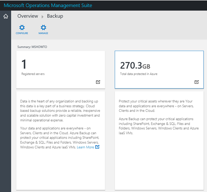Click the Microsoft Operations Management Suite title

48,5
